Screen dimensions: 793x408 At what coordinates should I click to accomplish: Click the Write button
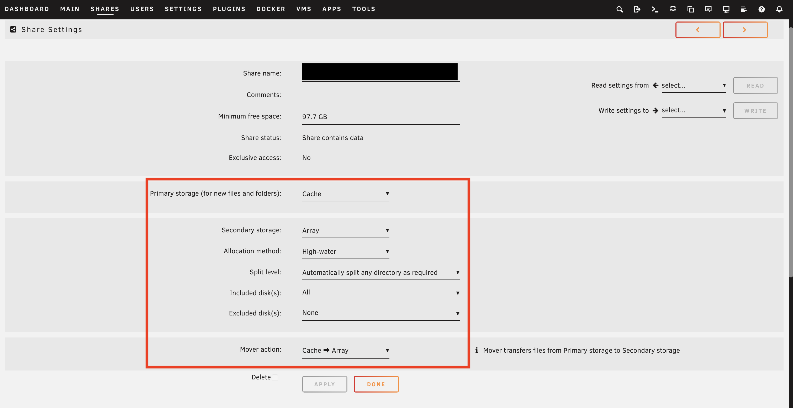(x=755, y=110)
